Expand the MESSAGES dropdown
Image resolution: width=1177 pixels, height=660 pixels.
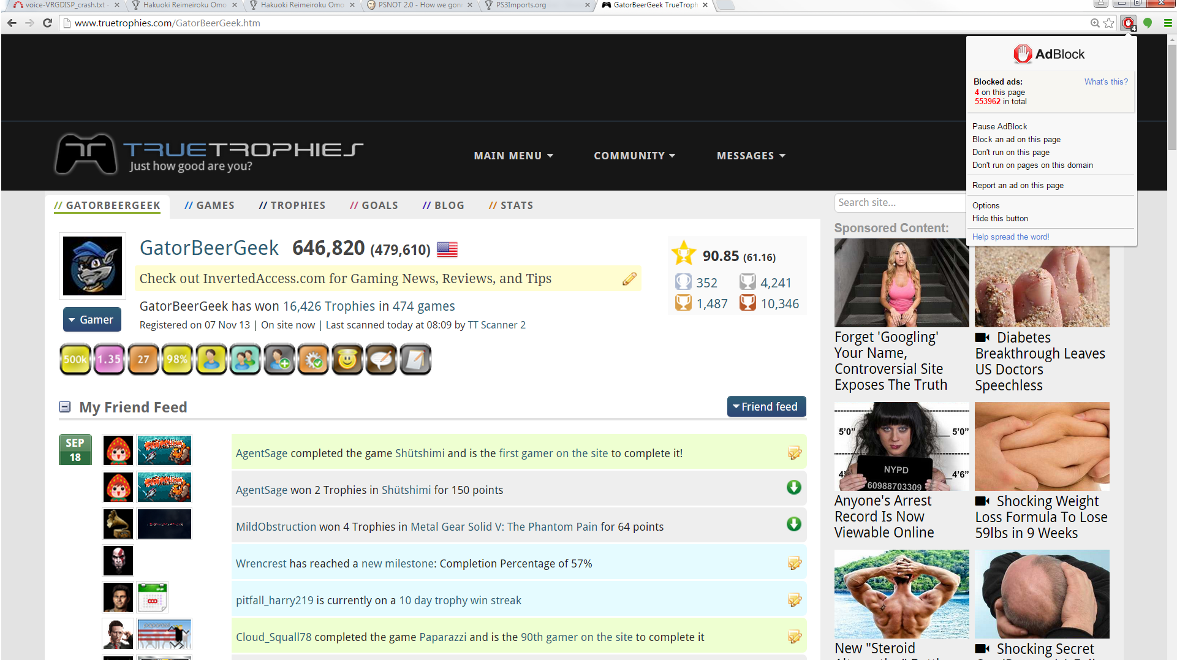751,156
